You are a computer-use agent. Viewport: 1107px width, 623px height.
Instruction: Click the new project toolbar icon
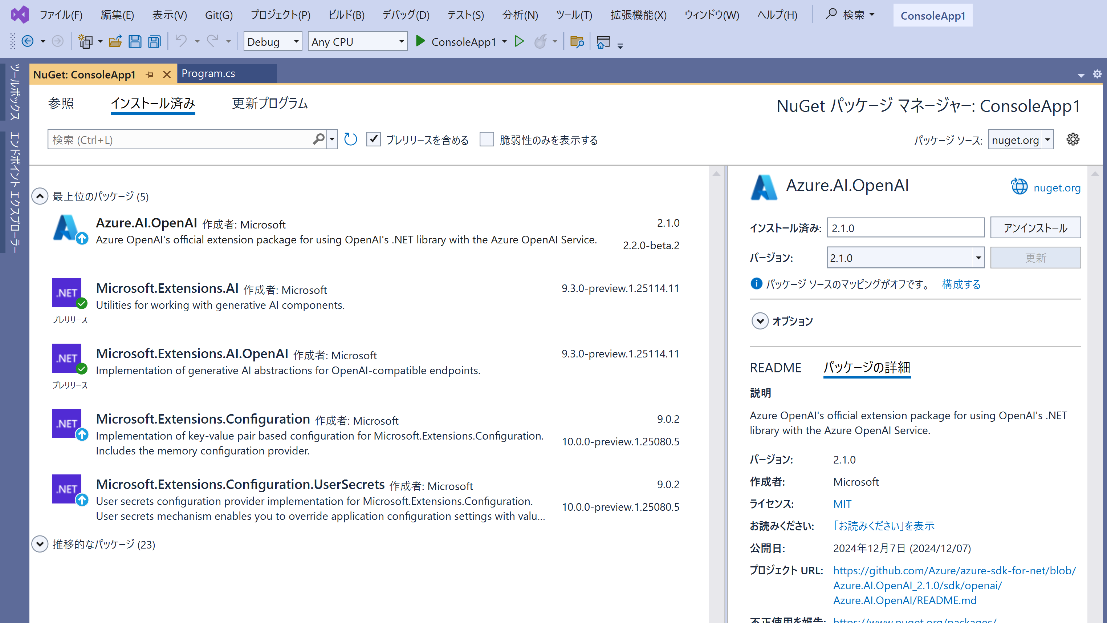tap(85, 41)
